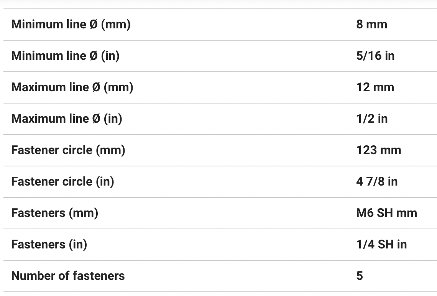Click the "Number of fasteners" label
This screenshot has height=296, width=437.
pos(68,276)
